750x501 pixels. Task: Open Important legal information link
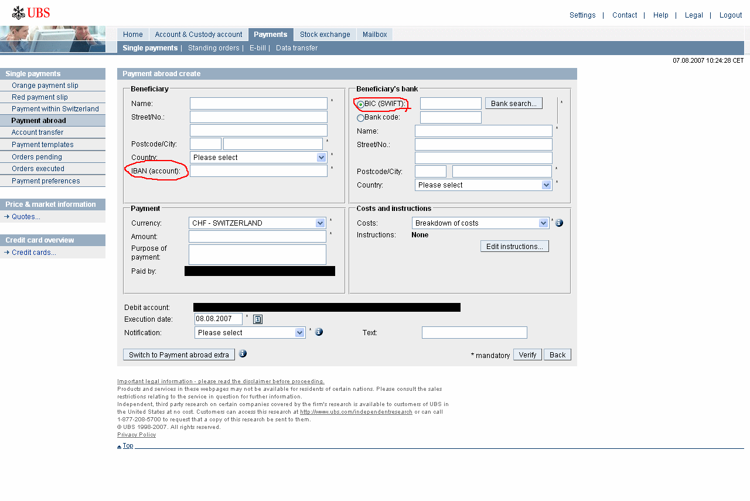pyautogui.click(x=221, y=381)
